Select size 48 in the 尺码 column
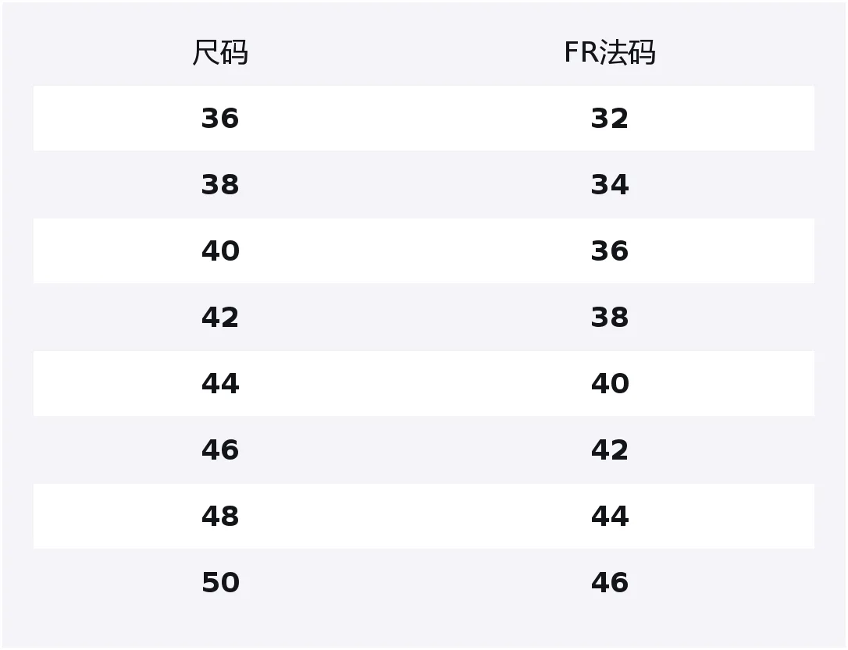848x650 pixels. pyautogui.click(x=220, y=517)
